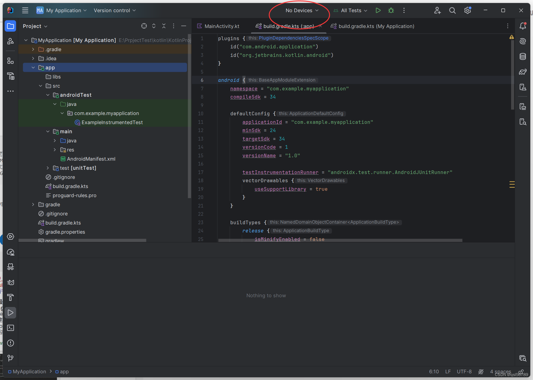Open the More tool windows ellipsis
The image size is (533, 380).
point(10,91)
